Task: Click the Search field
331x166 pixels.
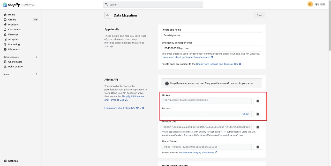Action: 153,5
